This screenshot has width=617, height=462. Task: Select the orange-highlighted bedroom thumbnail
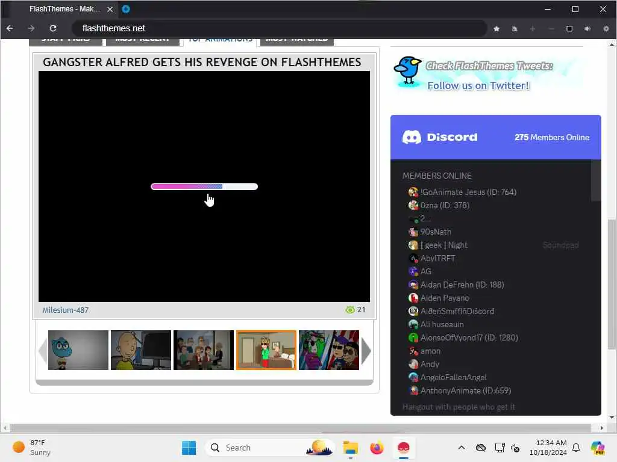[x=266, y=350]
